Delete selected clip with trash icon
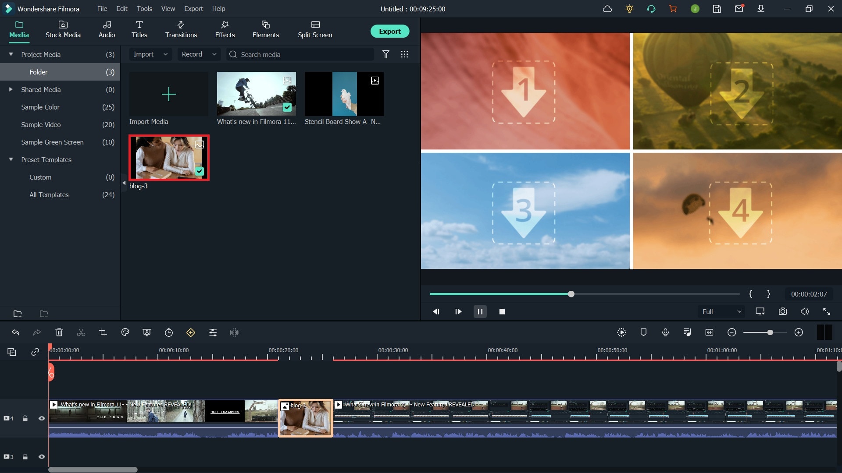Screen dimensions: 842x473 point(59,332)
